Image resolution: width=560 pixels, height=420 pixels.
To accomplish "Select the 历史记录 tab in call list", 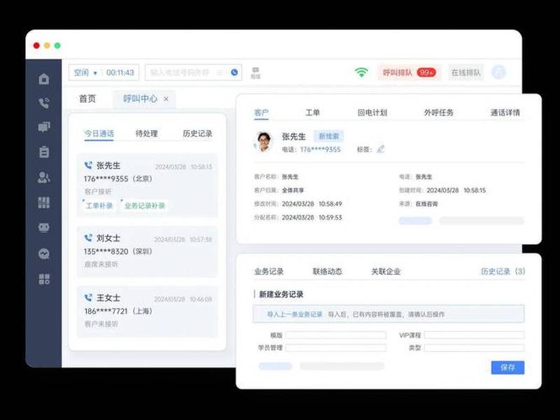I will (x=197, y=134).
